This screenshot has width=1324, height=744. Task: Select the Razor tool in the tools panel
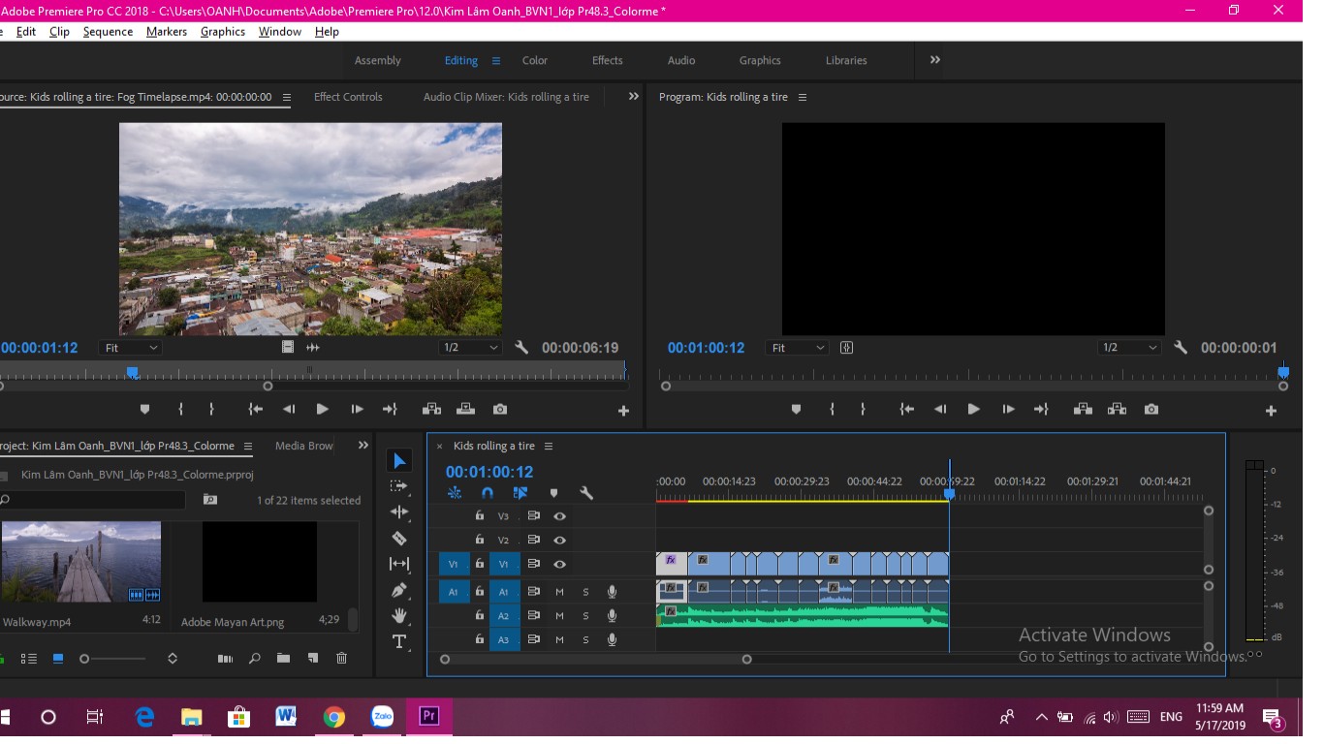[399, 538]
